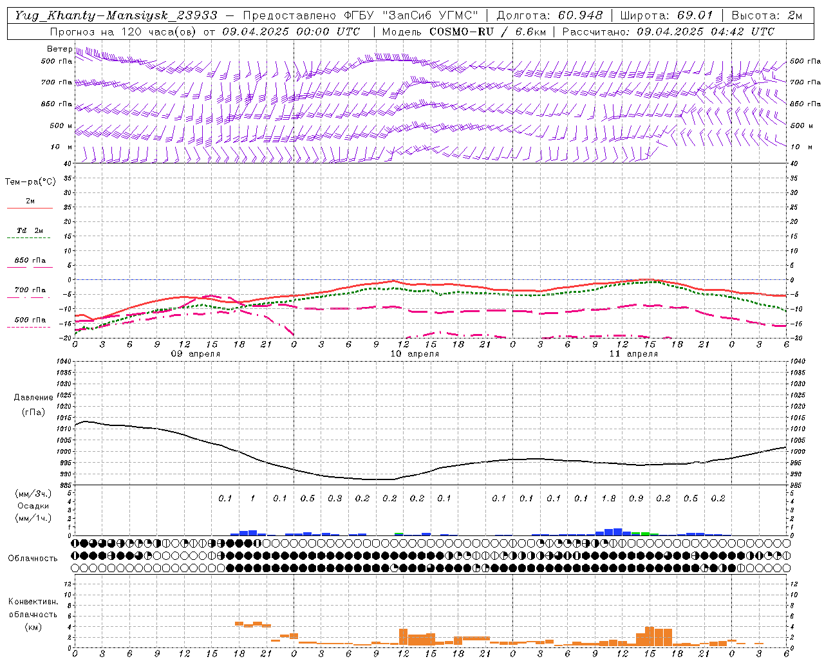824x659 pixels.
Task: Click the 1.8 precipitation total value
Action: (x=608, y=498)
